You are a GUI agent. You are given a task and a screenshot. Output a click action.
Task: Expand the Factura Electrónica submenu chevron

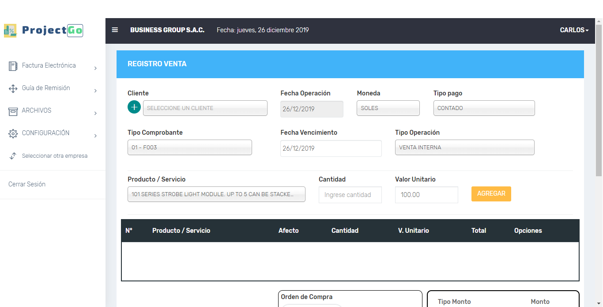[x=95, y=68]
